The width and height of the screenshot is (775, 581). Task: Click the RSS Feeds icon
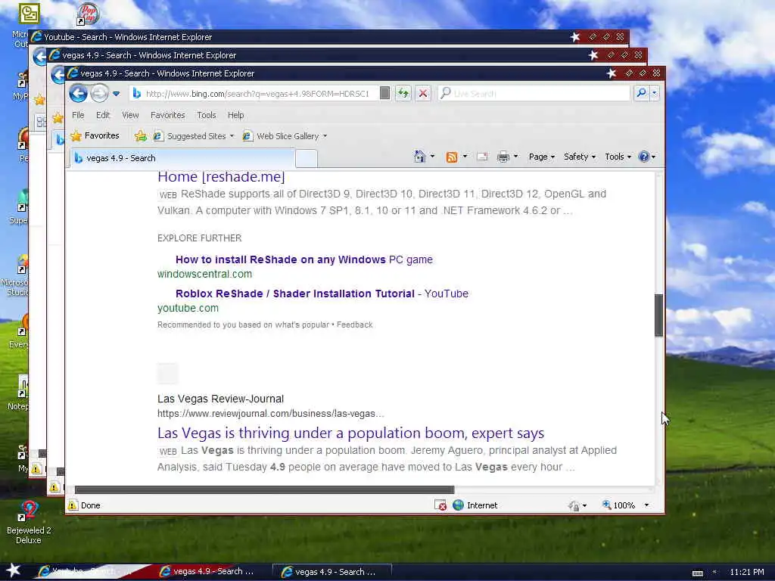coord(451,157)
